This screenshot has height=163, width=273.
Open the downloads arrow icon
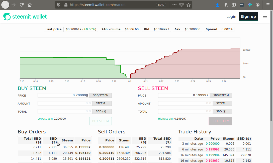pos(217,5)
